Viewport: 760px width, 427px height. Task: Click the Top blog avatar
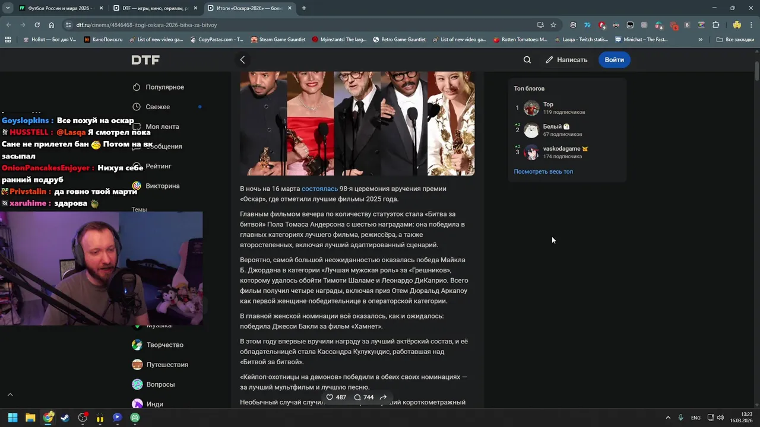(x=531, y=108)
